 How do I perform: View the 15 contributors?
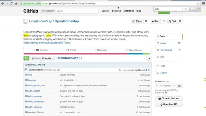[x=134, y=50]
